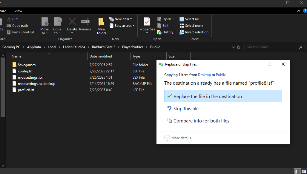Select Compare info for both files

point(201,121)
